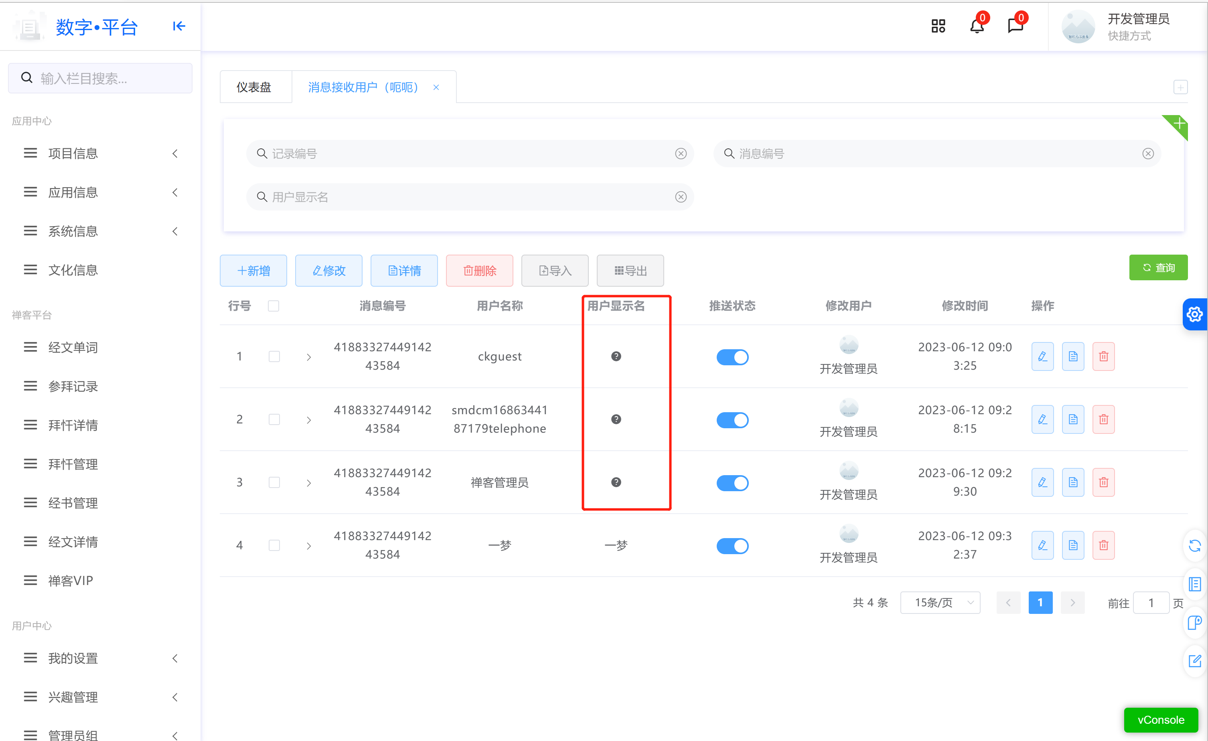Toggle 推送状态 switch for smdcm row
Viewport: 1208px width, 741px height.
pos(732,420)
